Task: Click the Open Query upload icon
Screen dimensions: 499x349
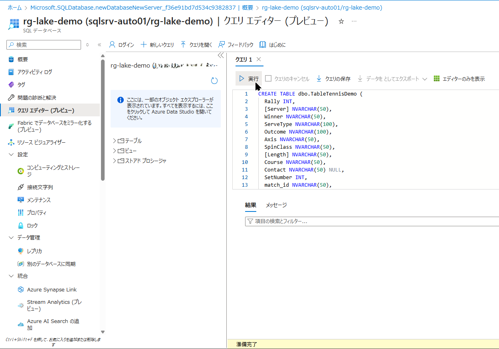Action: click(x=183, y=45)
